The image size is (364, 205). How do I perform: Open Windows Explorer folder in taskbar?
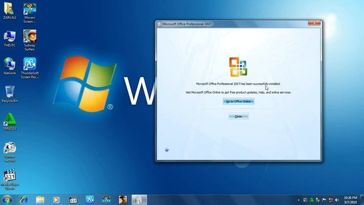point(40,200)
